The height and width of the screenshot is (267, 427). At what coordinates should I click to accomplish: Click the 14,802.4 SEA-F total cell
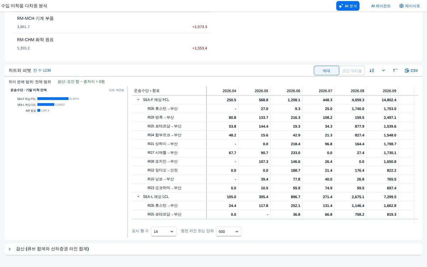point(383,100)
